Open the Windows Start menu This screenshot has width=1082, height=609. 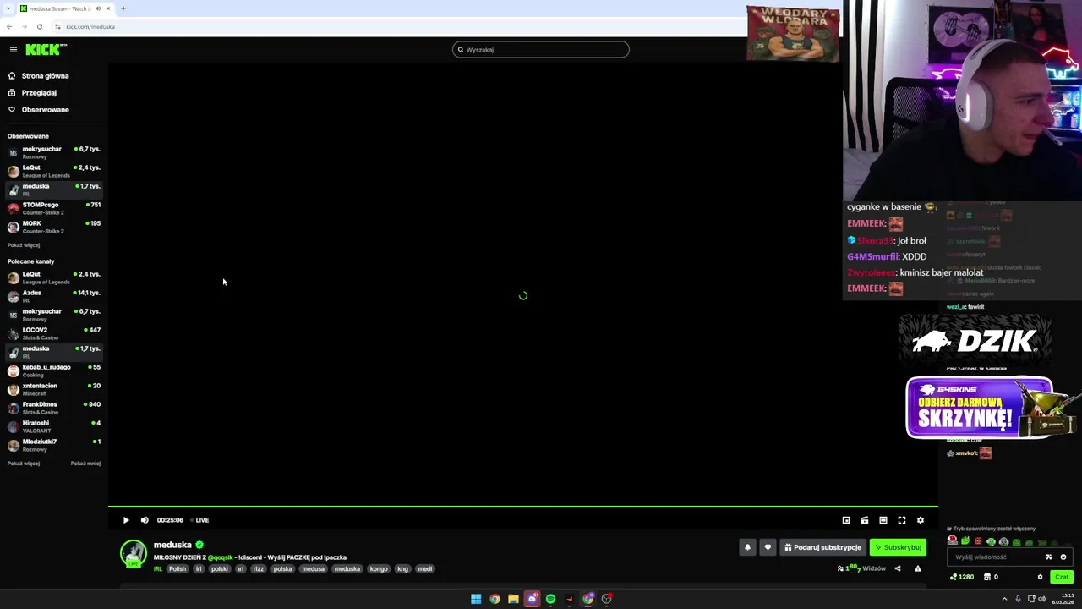pyautogui.click(x=476, y=599)
